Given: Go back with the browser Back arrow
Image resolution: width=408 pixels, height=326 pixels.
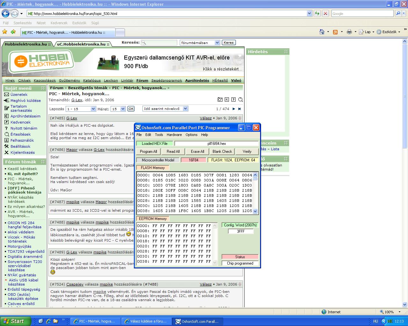Looking at the screenshot, I should pyautogui.click(x=5, y=14).
